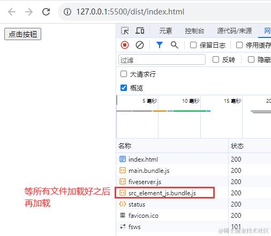271x236 pixels.
Task: Click the 200 status of favicon.ico
Action: [x=236, y=215]
